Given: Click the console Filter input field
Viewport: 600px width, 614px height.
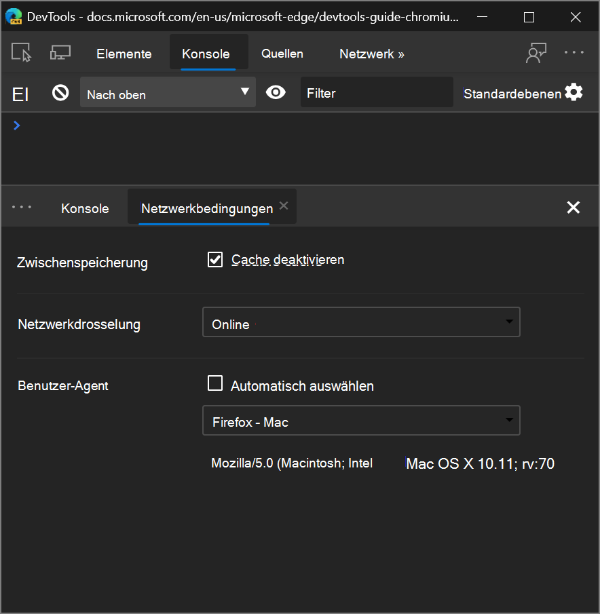Looking at the screenshot, I should pos(376,93).
